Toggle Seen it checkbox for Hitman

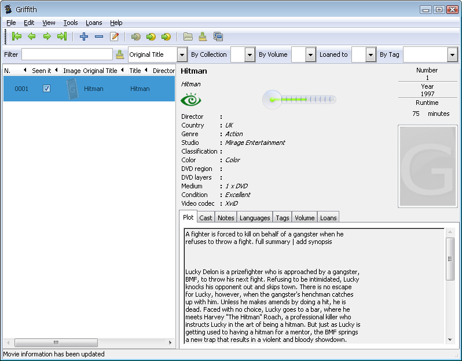pos(46,89)
